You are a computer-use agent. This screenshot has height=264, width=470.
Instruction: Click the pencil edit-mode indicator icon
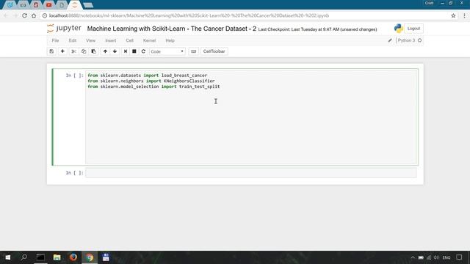click(x=390, y=40)
